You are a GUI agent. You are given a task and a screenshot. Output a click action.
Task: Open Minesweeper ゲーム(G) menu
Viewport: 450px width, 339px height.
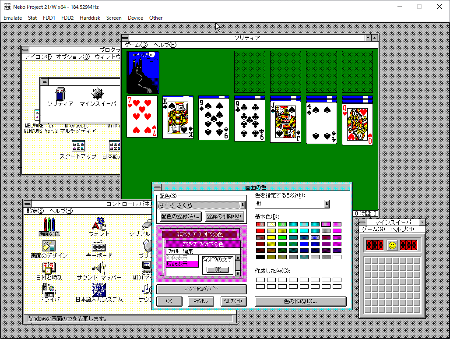pos(373,229)
